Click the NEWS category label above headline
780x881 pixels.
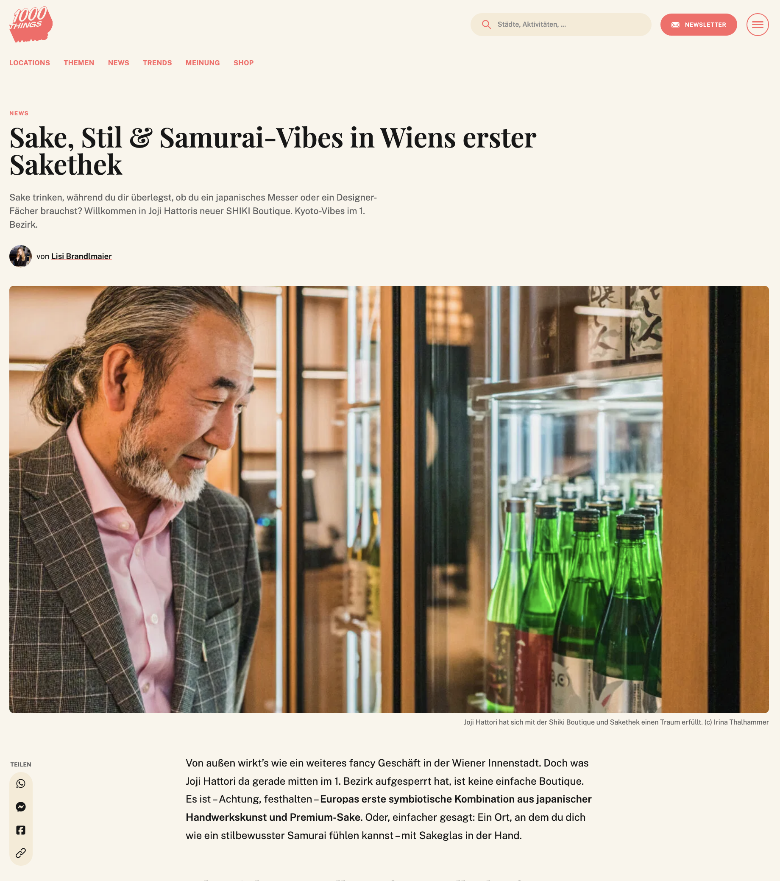coord(19,113)
